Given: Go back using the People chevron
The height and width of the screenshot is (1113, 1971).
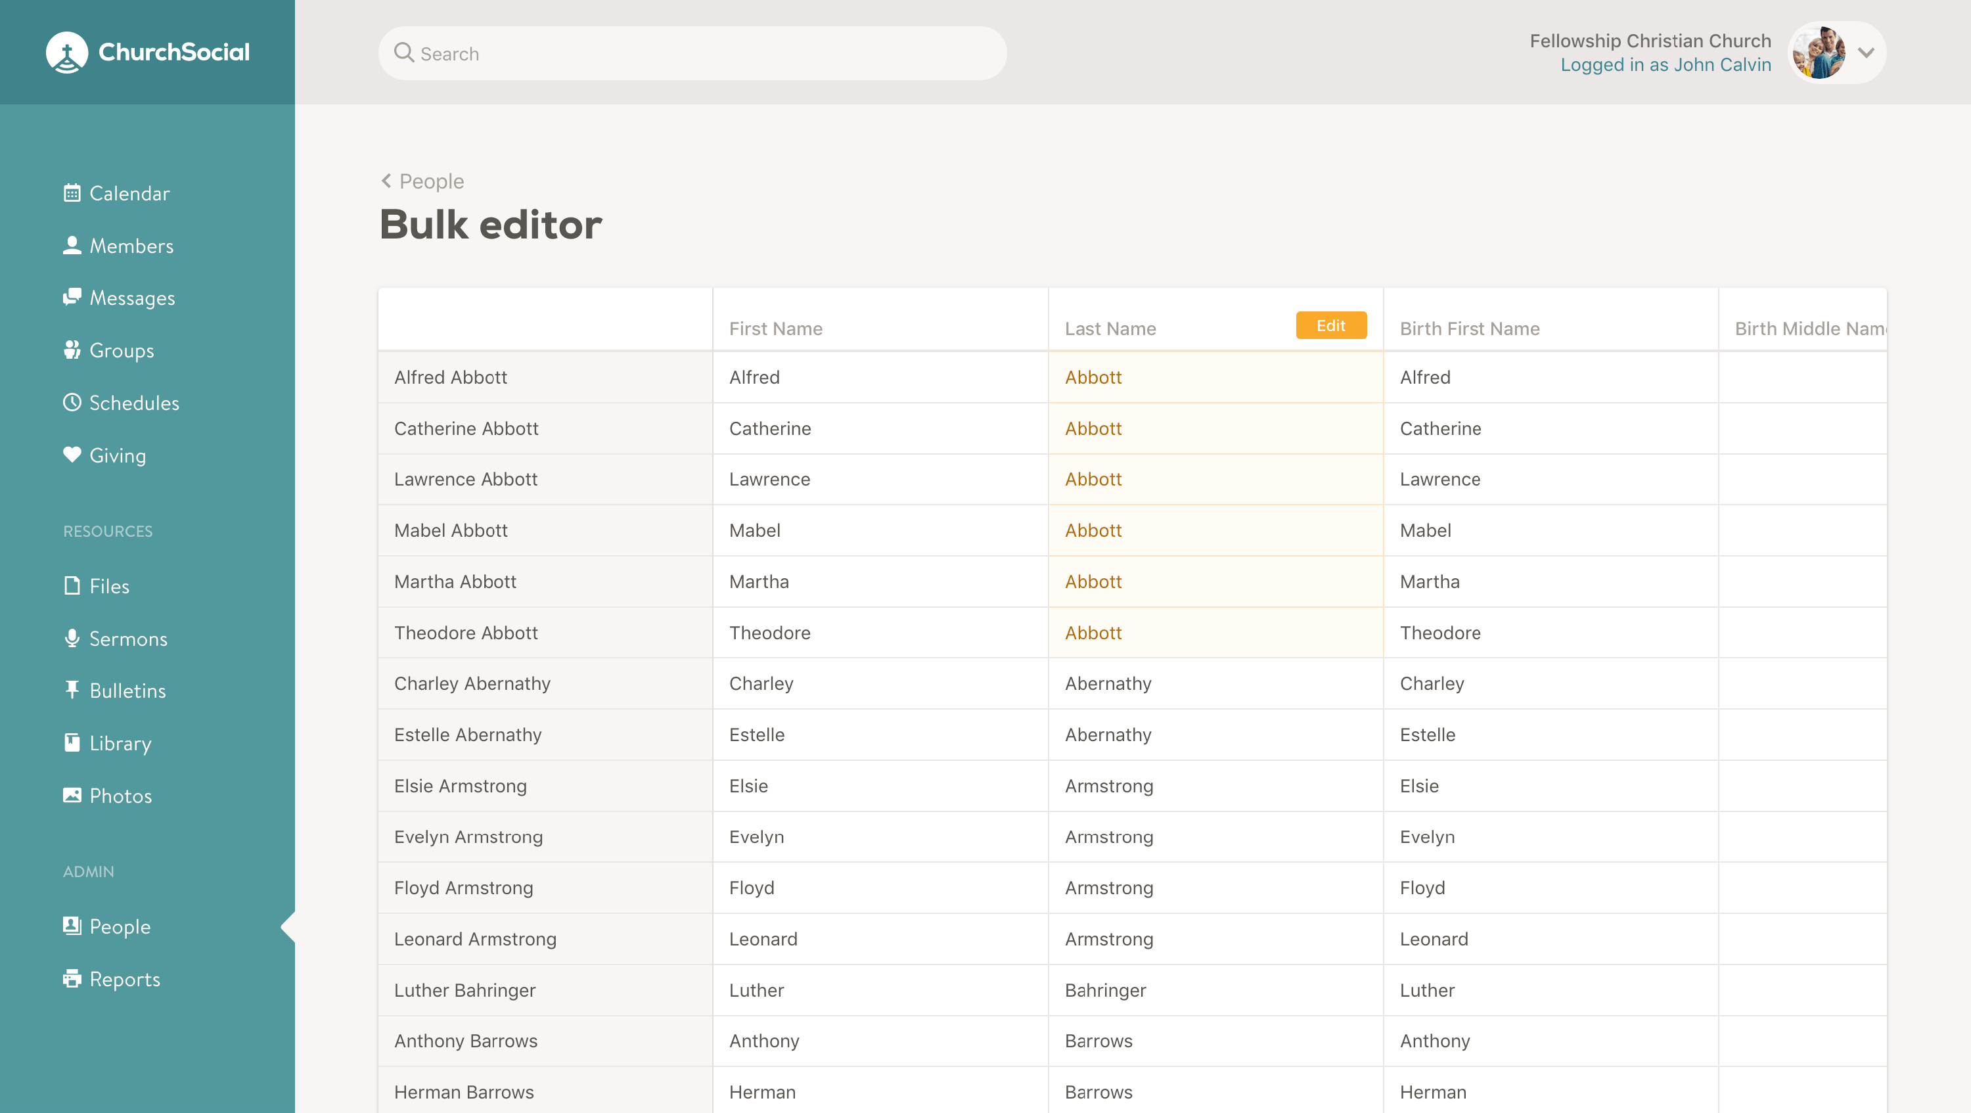Looking at the screenshot, I should [386, 181].
